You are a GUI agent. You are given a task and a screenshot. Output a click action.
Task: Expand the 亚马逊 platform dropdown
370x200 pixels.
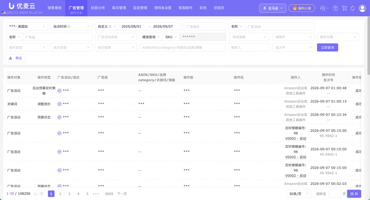pos(273,8)
